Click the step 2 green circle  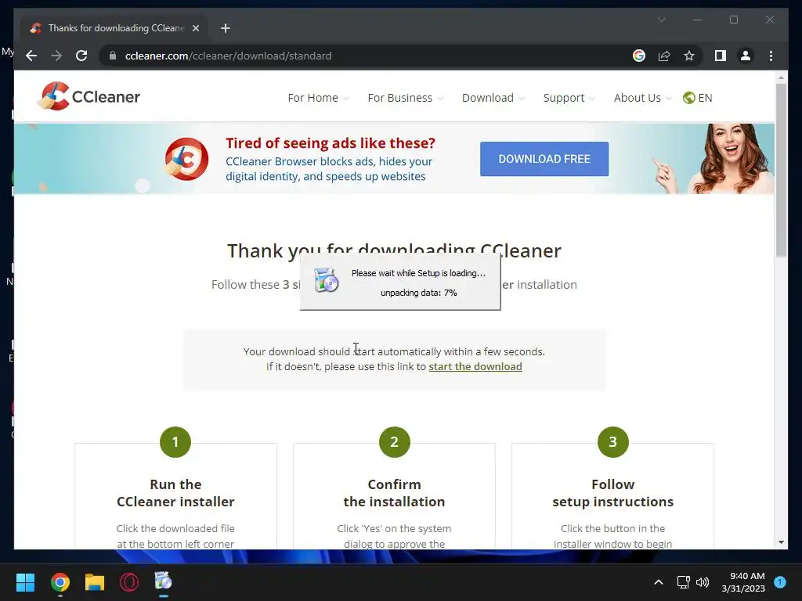[395, 442]
